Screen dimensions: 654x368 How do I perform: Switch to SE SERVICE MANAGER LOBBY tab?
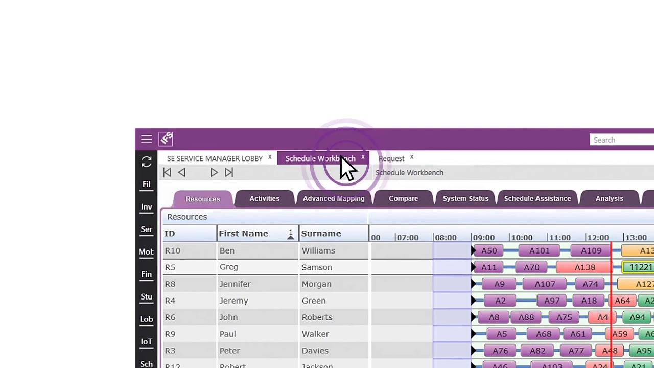215,158
